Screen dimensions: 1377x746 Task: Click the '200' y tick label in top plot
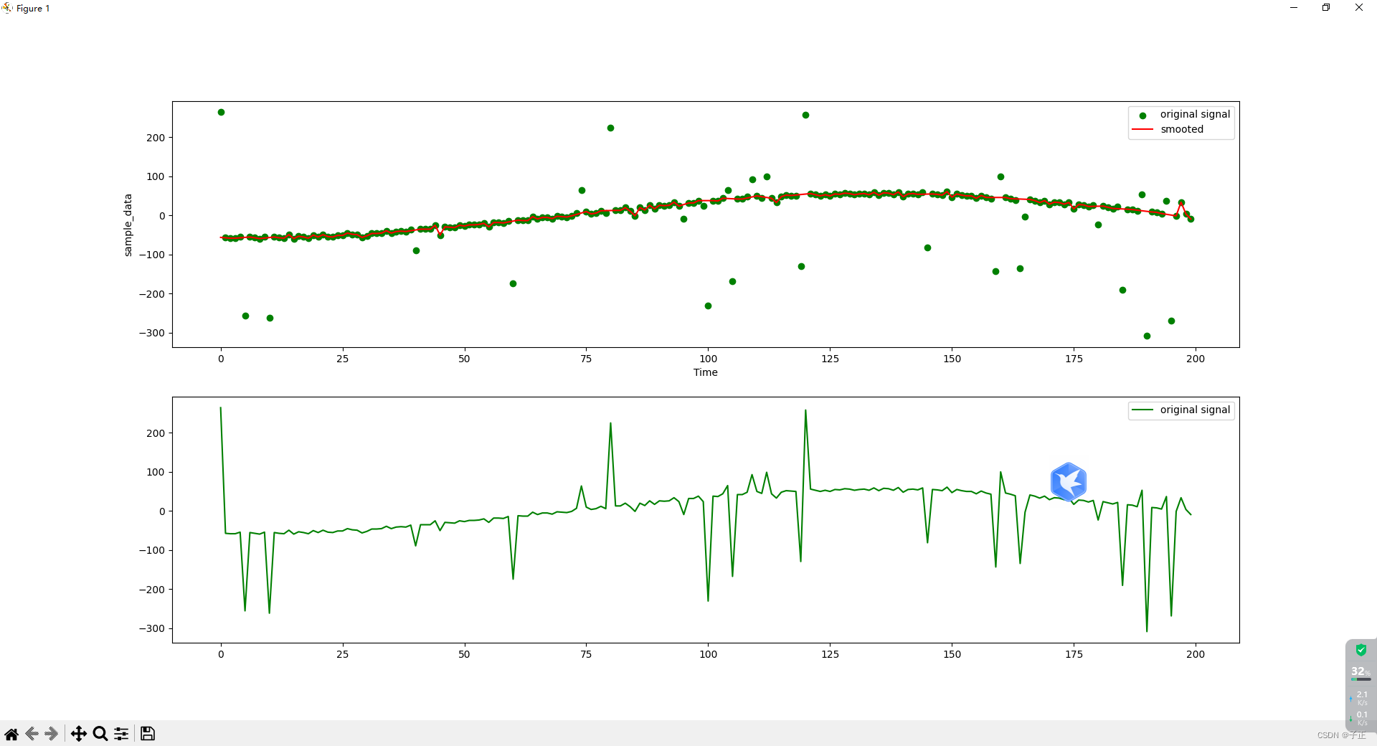(156, 138)
